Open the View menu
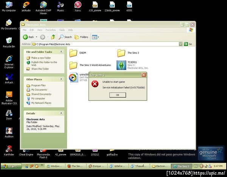This screenshot has width=227, height=177. tap(40, 30)
